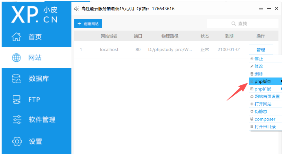Click the magnifier search icon
This screenshot has height=158, width=282.
point(233,24)
